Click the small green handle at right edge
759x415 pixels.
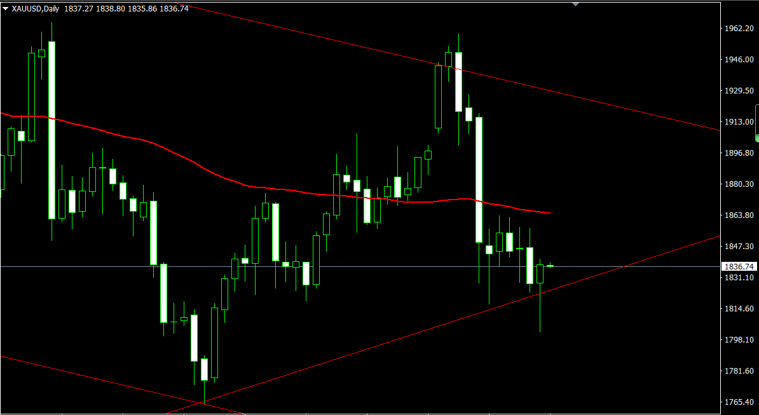(757, 139)
